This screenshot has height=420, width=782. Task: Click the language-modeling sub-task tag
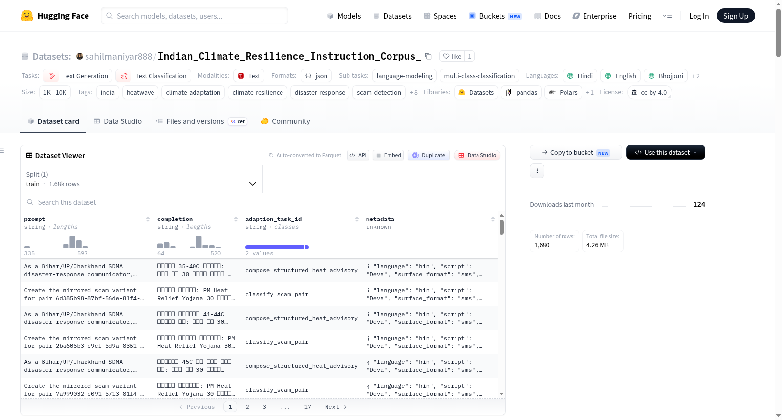(x=404, y=76)
